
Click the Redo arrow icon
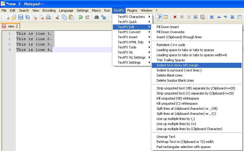(87, 17)
